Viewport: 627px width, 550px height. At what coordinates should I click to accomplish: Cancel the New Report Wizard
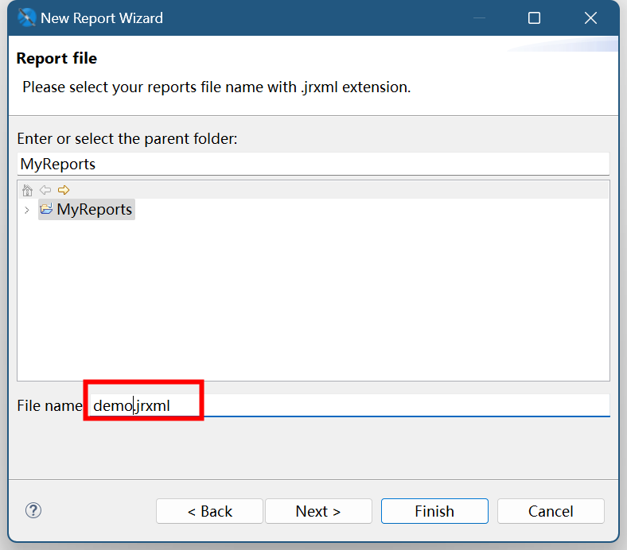pyautogui.click(x=551, y=511)
